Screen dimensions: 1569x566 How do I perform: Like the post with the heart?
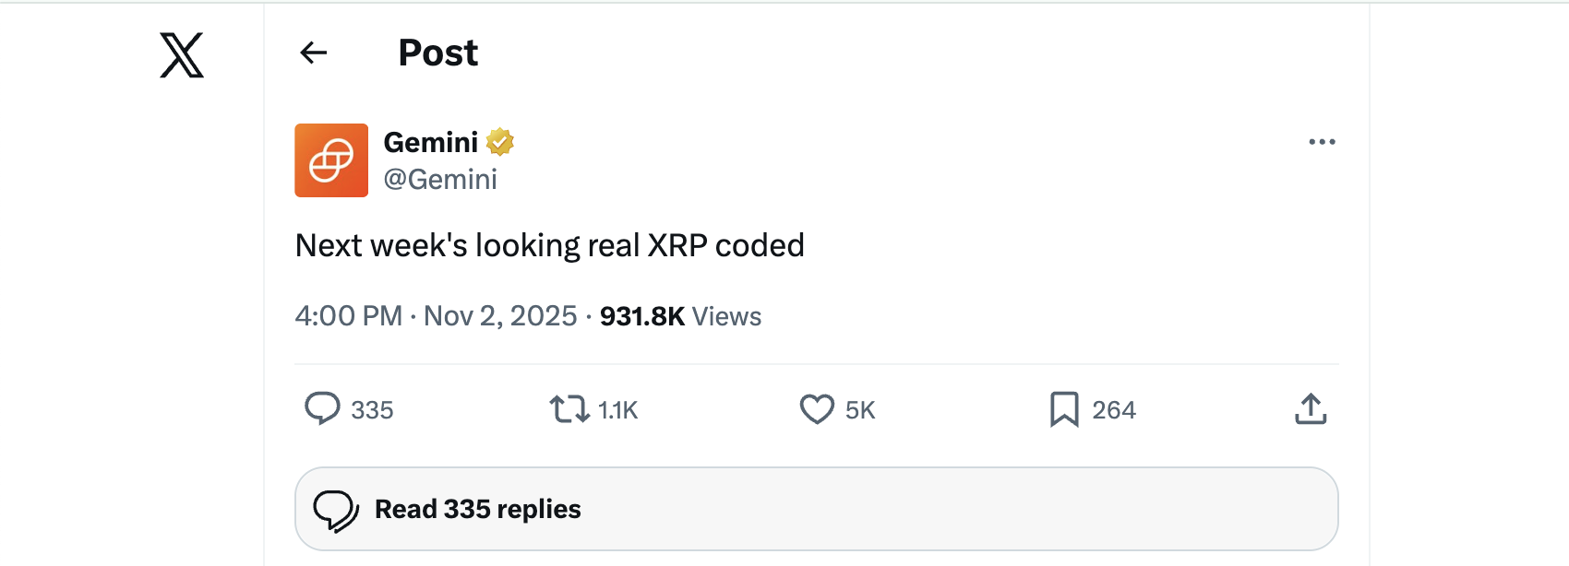(816, 408)
